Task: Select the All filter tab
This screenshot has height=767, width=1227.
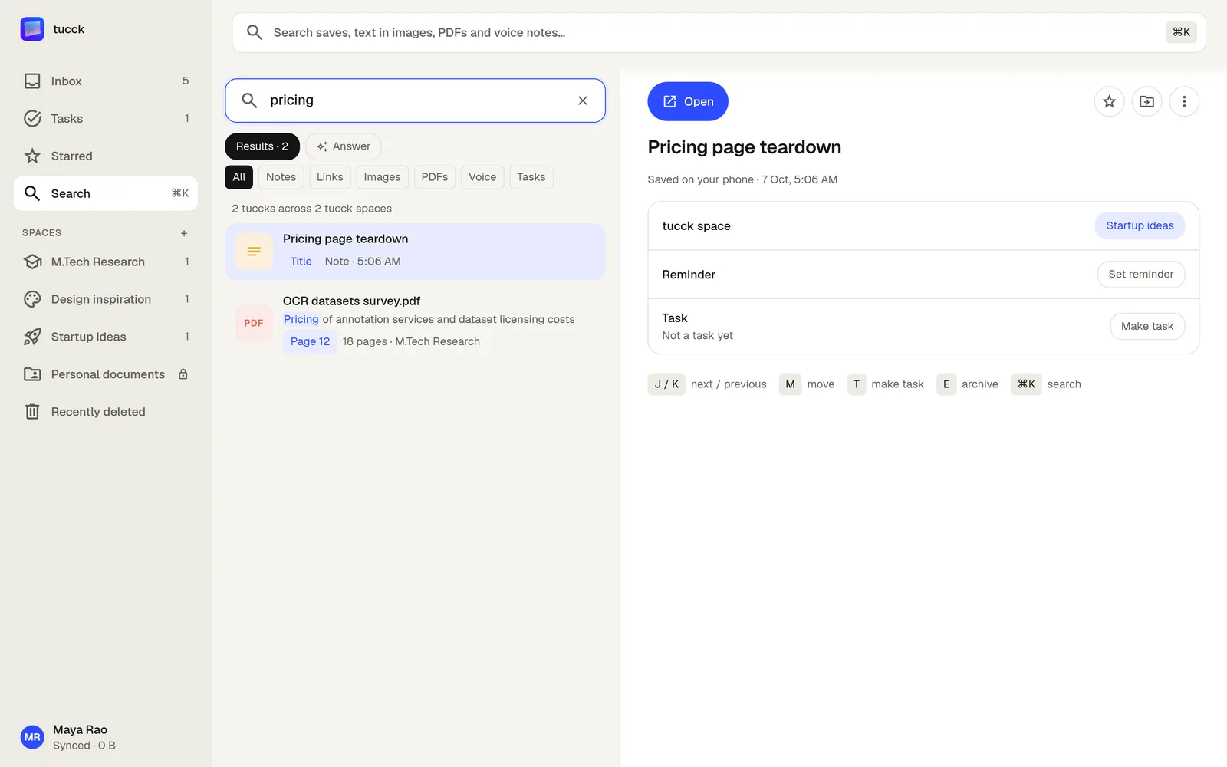Action: click(x=239, y=177)
